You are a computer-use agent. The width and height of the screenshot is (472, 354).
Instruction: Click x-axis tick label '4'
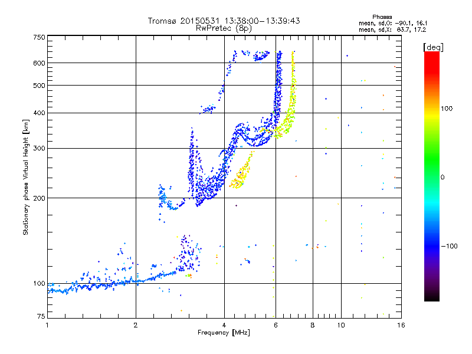point(224,325)
